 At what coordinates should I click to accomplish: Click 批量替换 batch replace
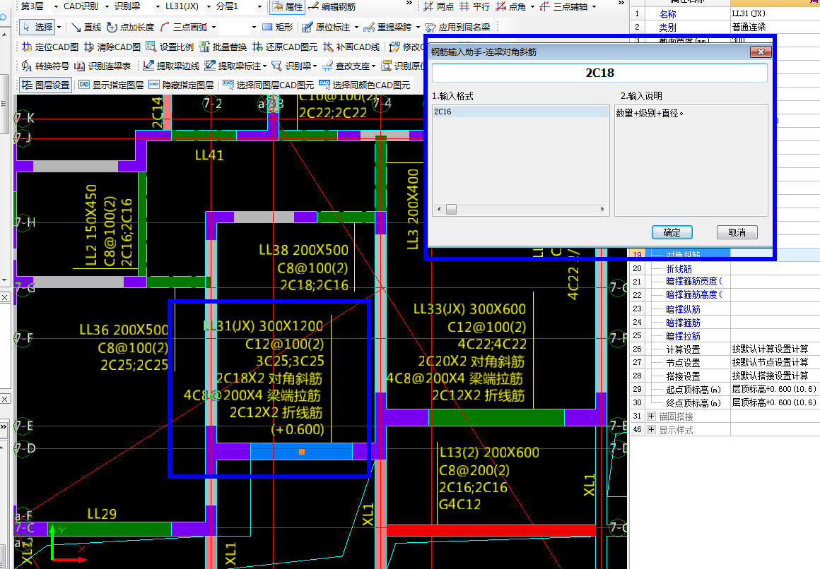(223, 47)
